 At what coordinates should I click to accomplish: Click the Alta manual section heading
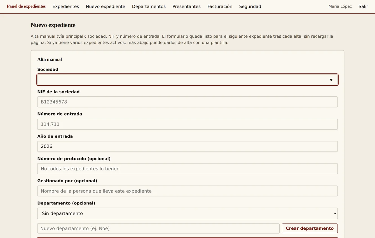tap(50, 59)
